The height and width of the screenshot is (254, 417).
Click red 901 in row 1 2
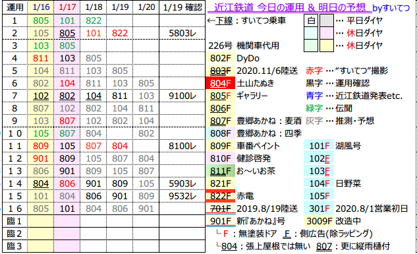point(41,158)
